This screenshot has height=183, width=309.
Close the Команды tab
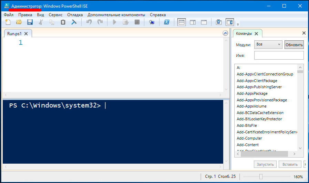point(256,34)
